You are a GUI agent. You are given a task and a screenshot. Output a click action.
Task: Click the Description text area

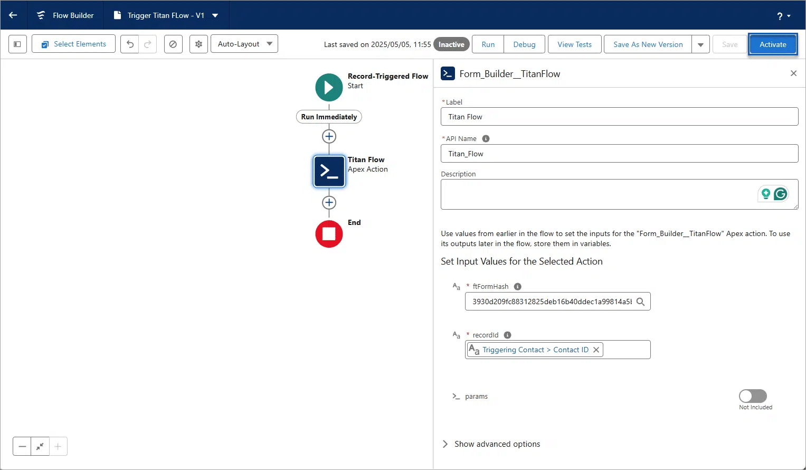(619, 194)
